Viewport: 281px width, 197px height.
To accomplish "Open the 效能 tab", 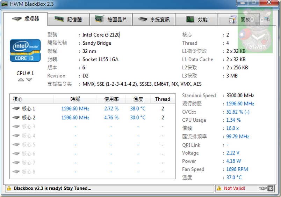I will click(196, 19).
